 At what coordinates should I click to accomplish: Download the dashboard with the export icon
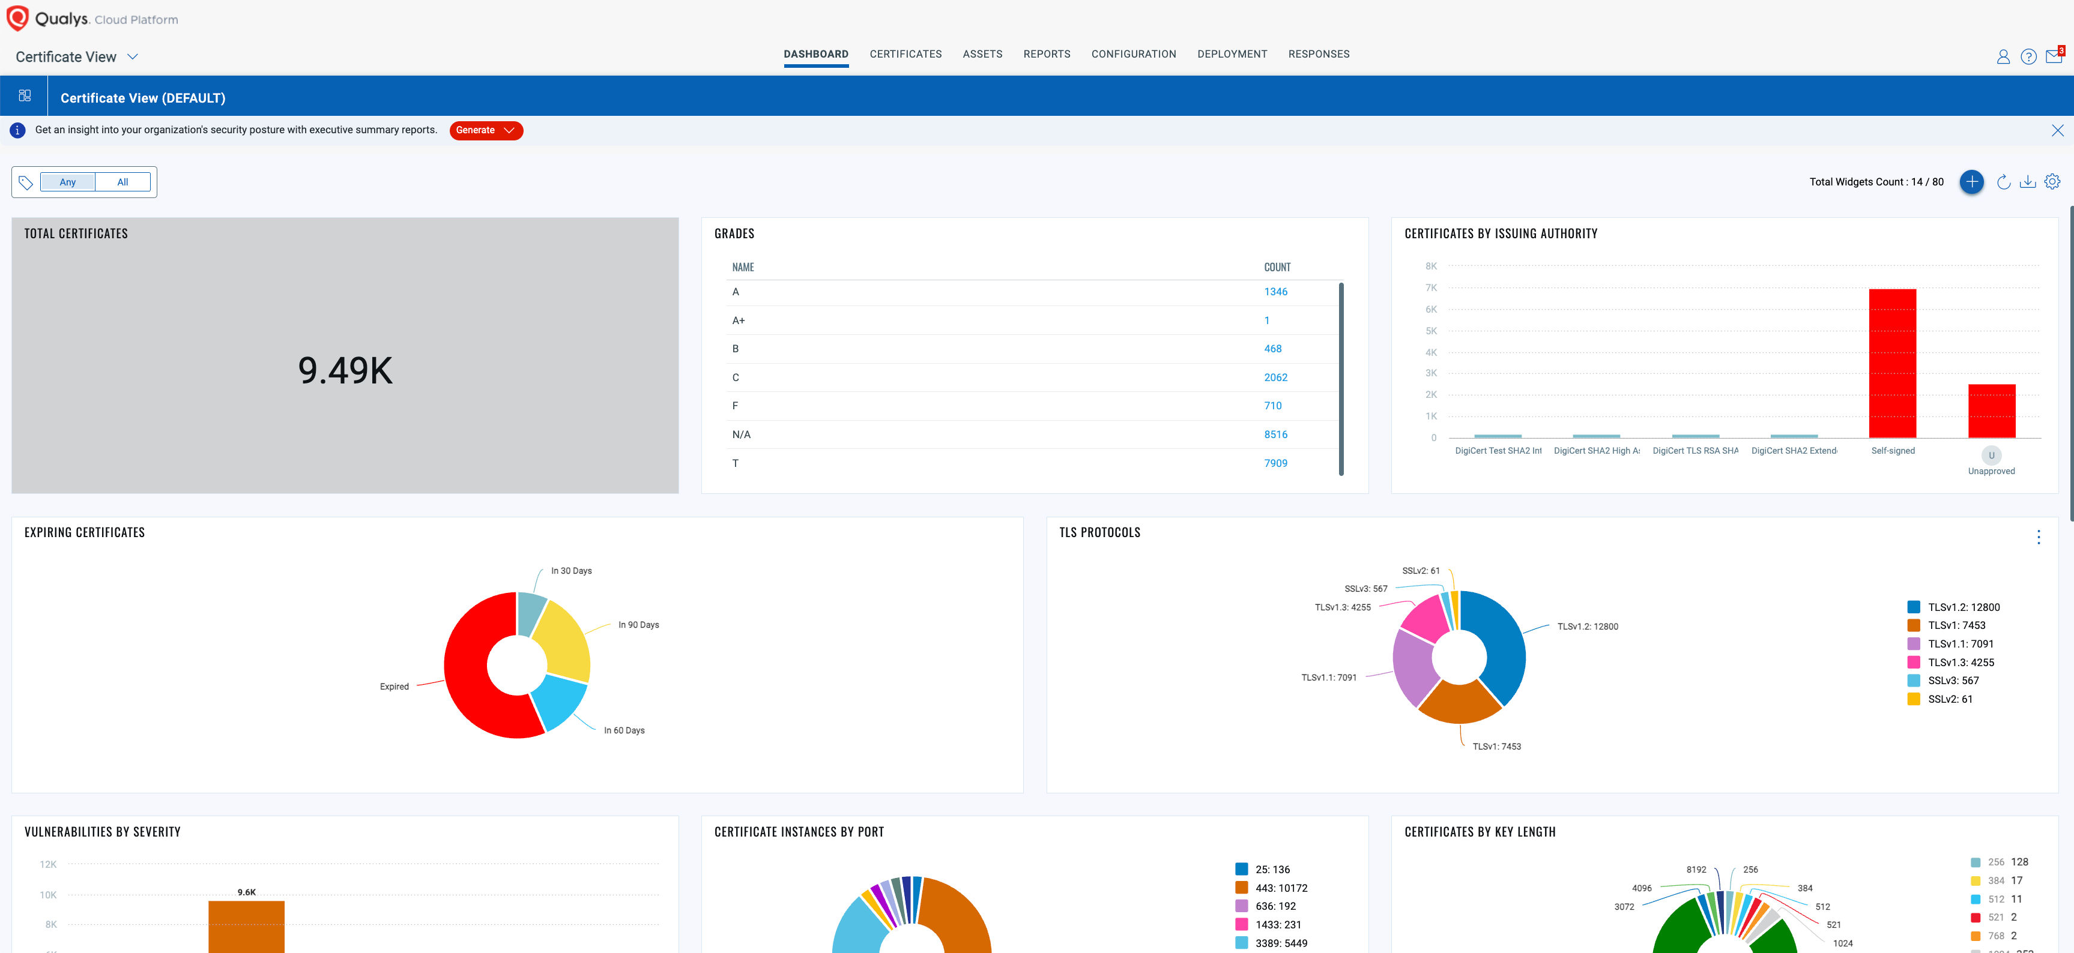[x=2027, y=182]
